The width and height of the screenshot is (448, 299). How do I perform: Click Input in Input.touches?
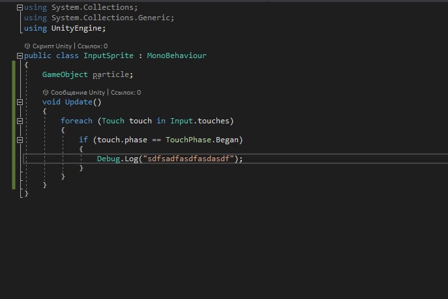(x=181, y=121)
